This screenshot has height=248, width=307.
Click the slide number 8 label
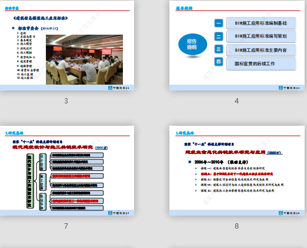click(236, 226)
